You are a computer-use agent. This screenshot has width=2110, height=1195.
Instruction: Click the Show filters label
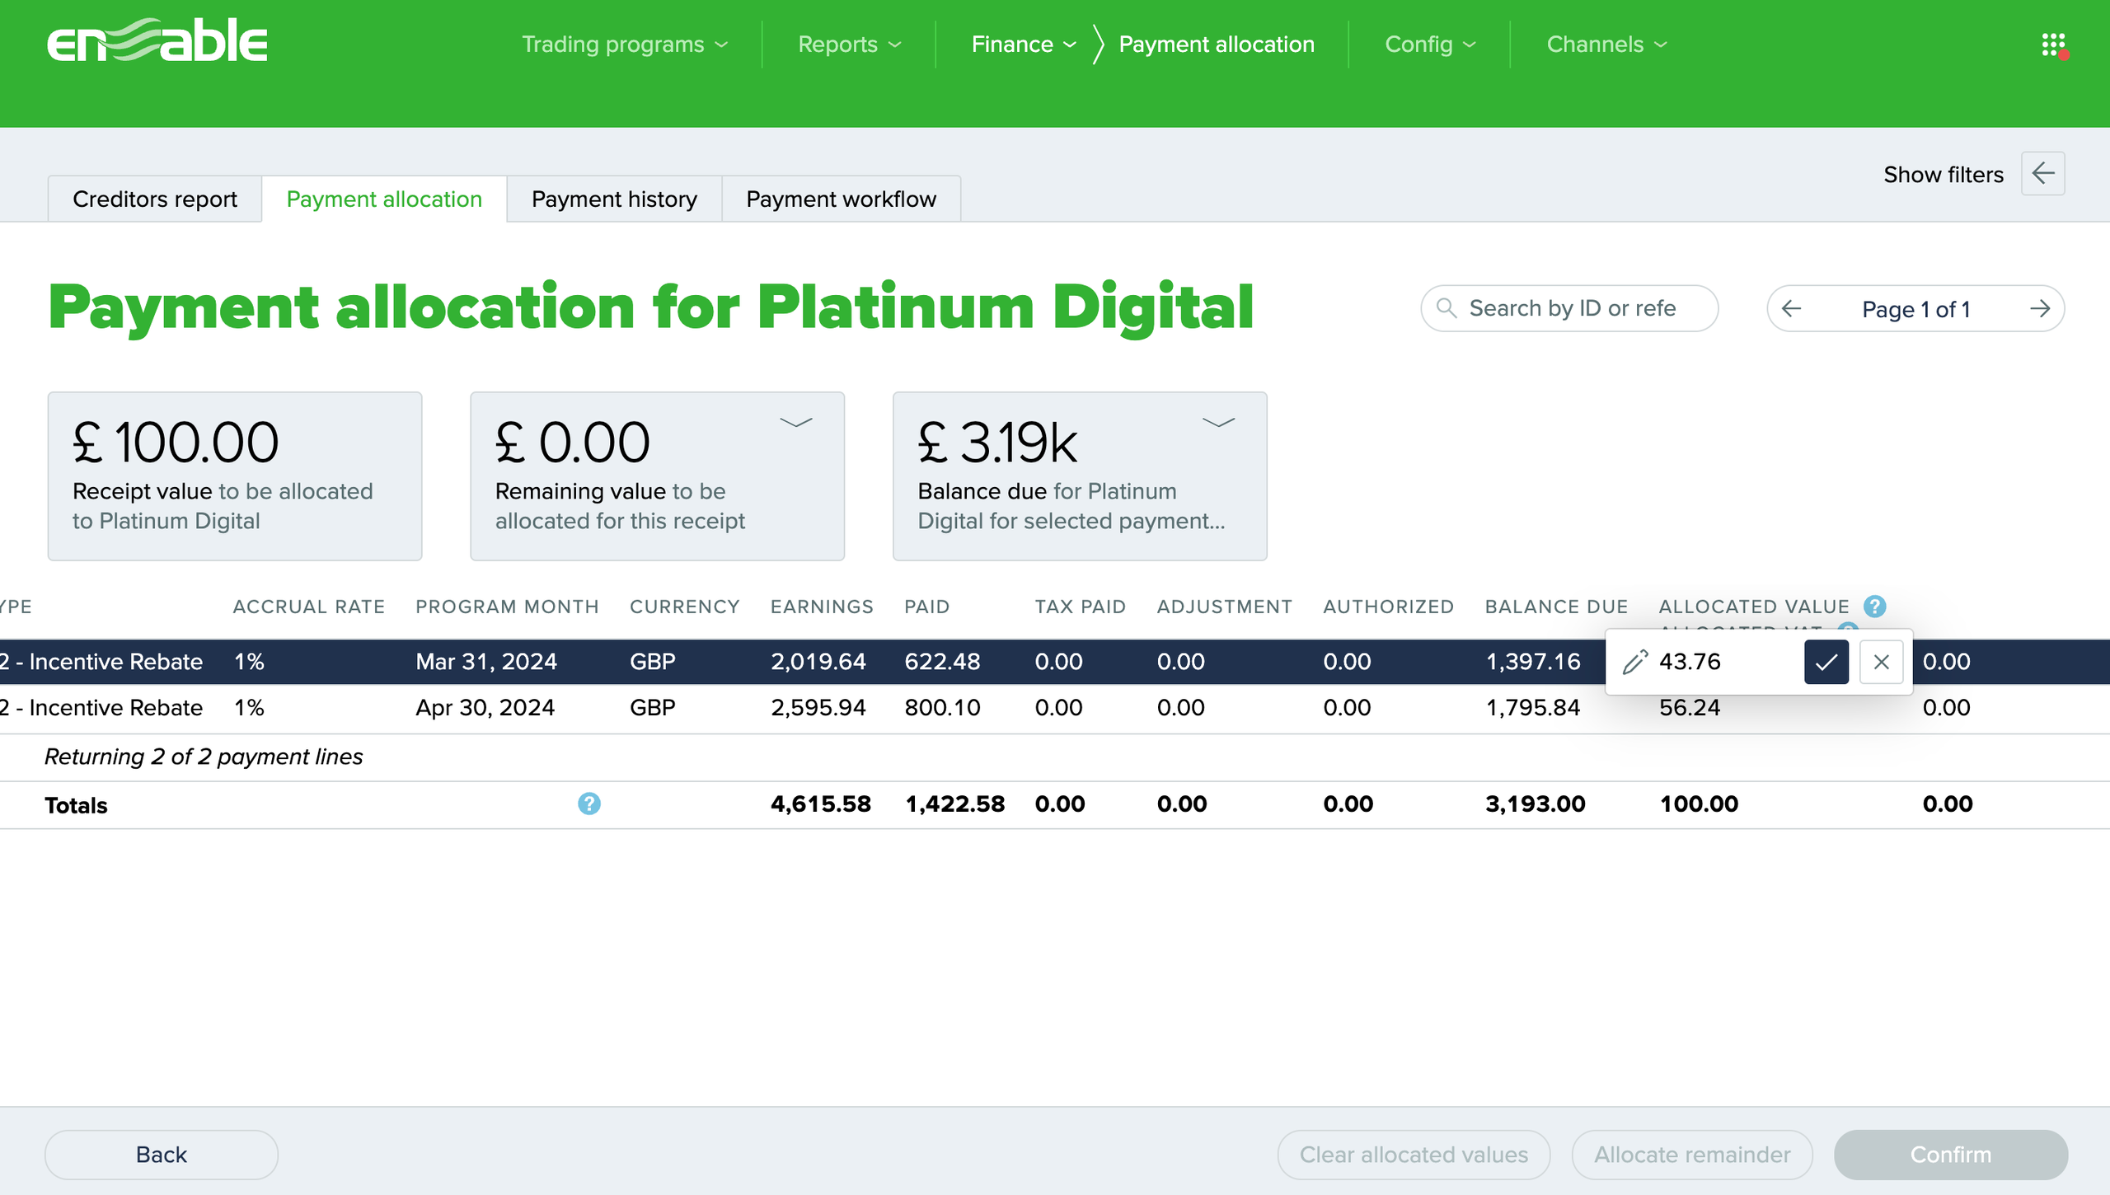coord(1943,174)
